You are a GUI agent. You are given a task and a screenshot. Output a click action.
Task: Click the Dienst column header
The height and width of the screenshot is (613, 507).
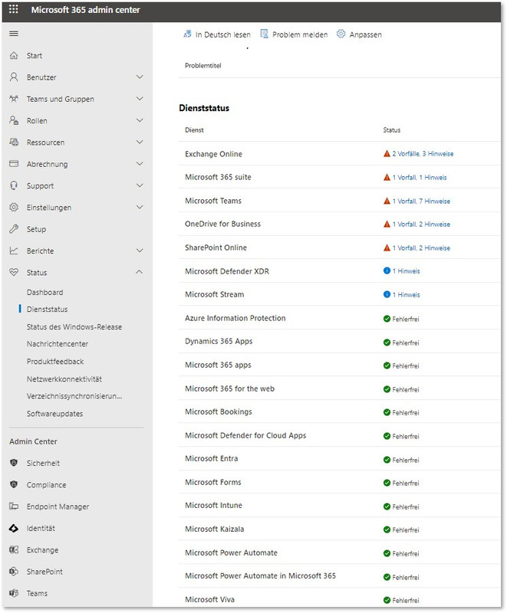click(x=194, y=130)
